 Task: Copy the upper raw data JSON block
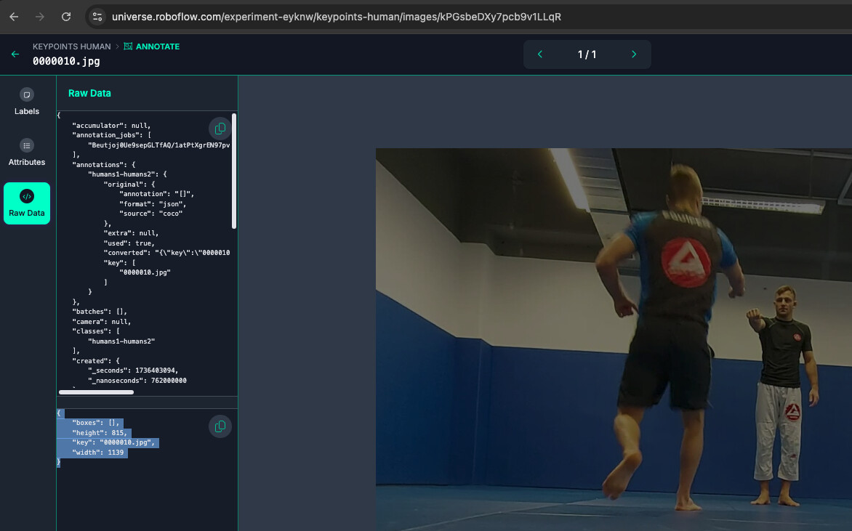220,129
